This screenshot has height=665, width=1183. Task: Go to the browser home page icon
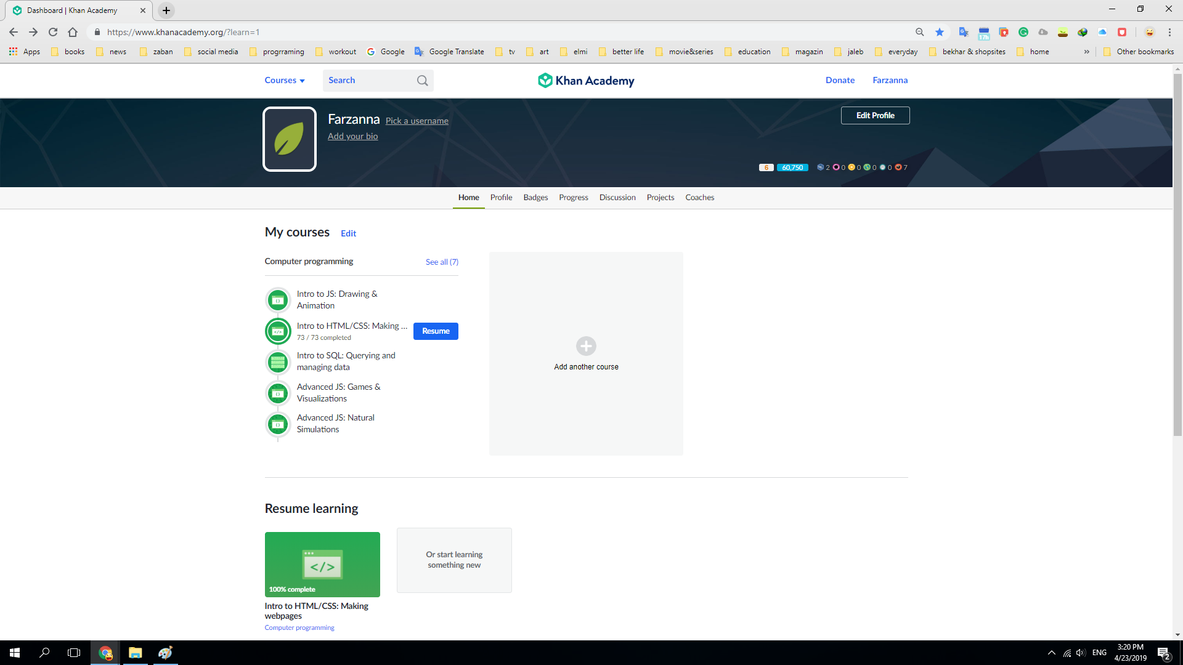73,32
